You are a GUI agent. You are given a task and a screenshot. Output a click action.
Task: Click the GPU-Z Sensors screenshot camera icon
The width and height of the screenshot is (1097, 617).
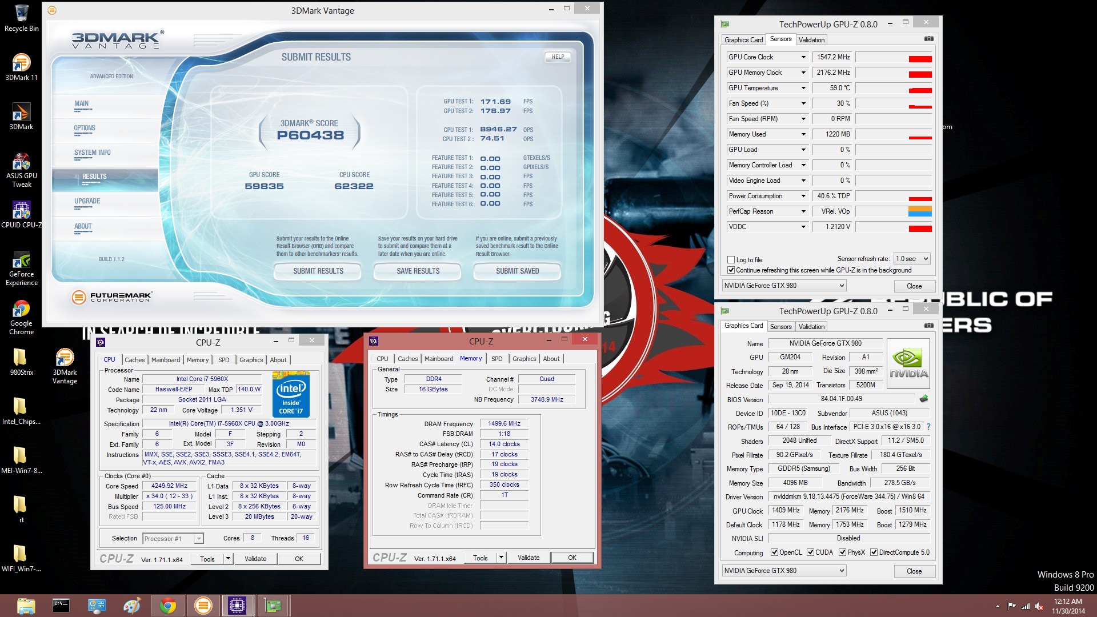point(929,39)
